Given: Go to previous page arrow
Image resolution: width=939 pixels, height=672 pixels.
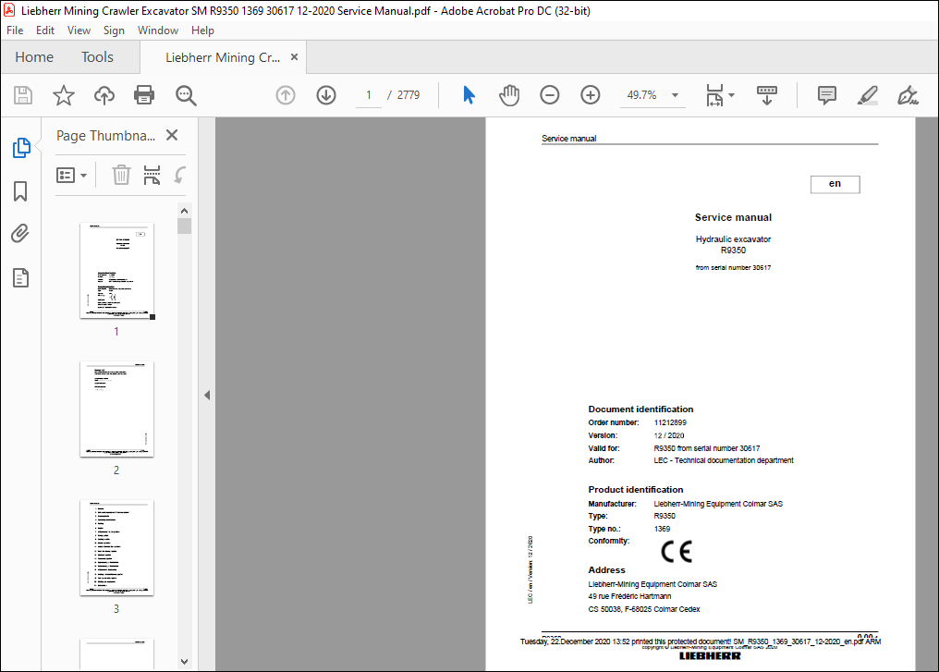Looking at the screenshot, I should click(x=286, y=95).
